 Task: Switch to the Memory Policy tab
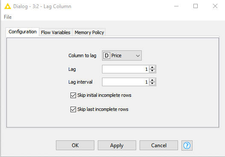(89, 32)
